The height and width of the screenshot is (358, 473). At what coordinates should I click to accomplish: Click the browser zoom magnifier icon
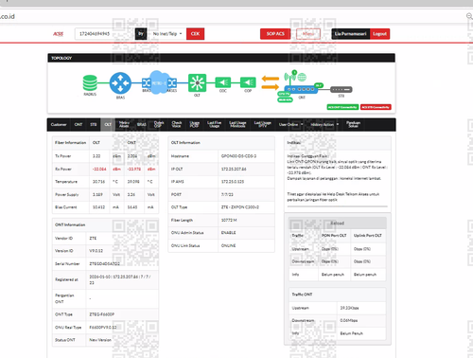tap(469, 16)
